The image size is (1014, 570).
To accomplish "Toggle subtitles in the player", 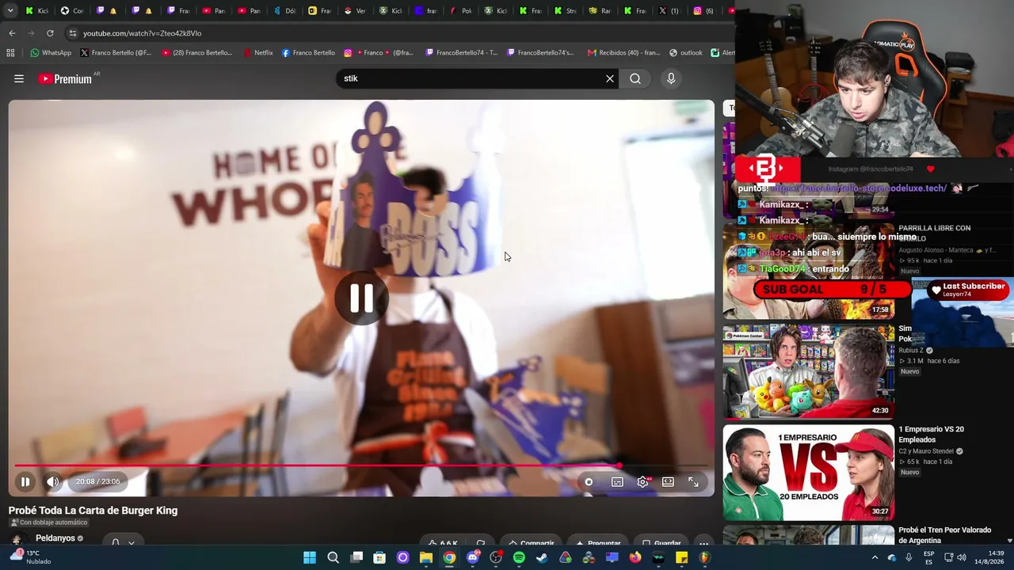I will pos(617,481).
